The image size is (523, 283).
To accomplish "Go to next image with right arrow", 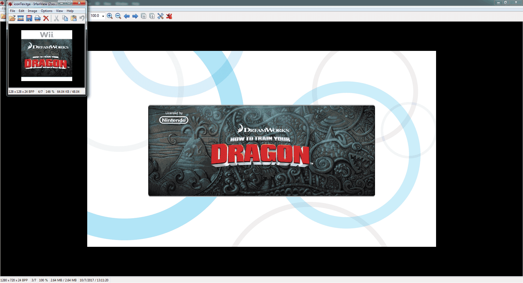I will pyautogui.click(x=135, y=16).
